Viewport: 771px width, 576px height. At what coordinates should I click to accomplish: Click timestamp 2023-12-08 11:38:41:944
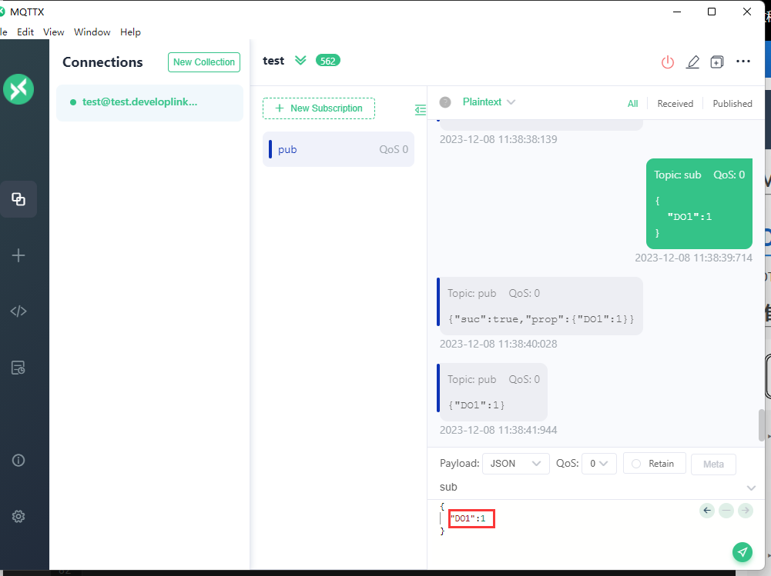[498, 430]
